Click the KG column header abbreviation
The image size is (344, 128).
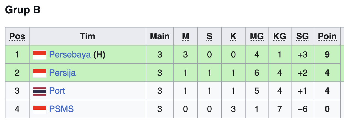coord(279,36)
